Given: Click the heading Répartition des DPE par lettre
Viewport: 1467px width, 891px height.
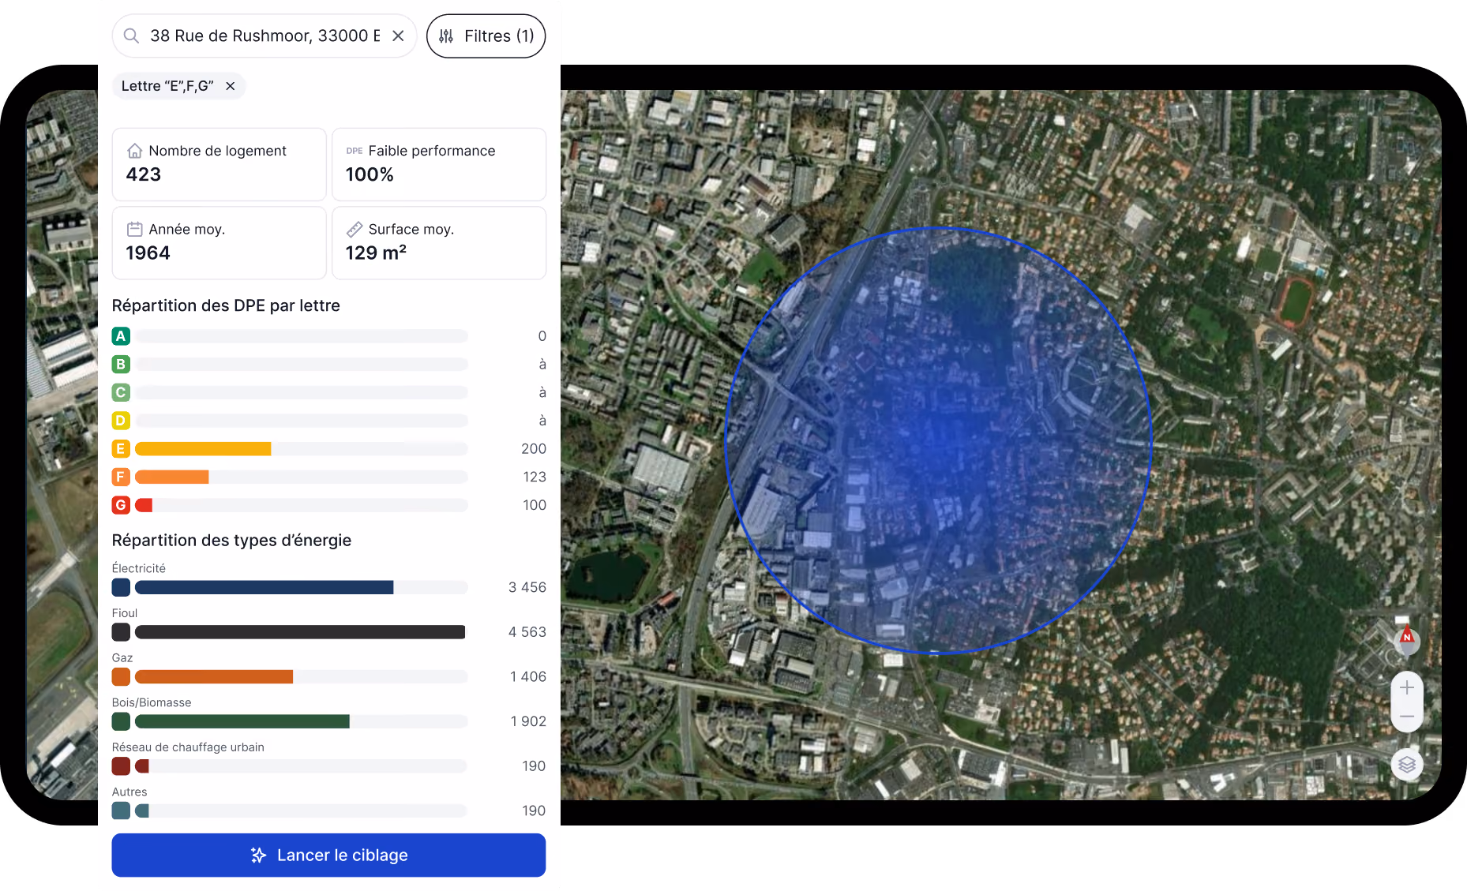Looking at the screenshot, I should (226, 305).
